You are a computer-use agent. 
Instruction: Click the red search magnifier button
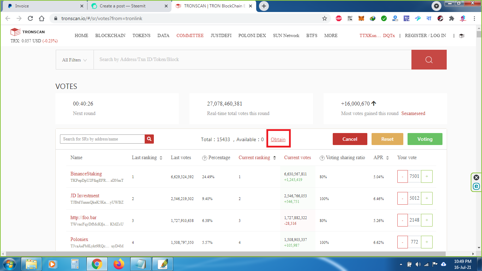click(x=429, y=60)
